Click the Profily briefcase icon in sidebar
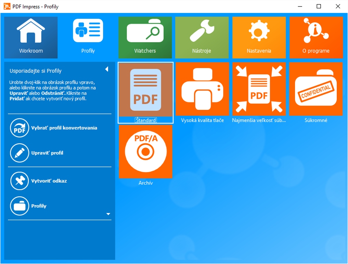Screen dimensions: 348x264 tap(20, 206)
